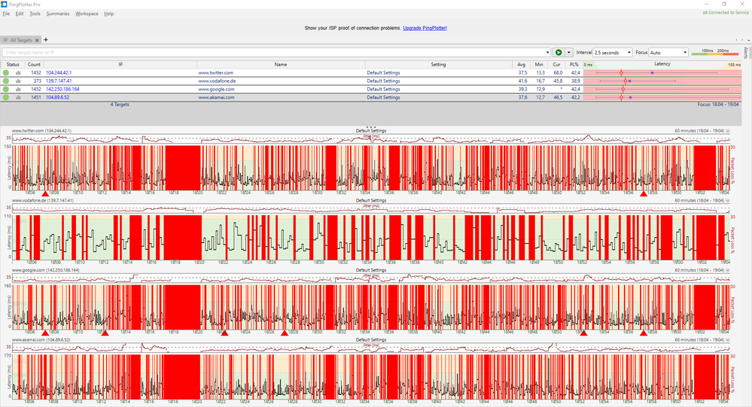Open the Workspace menu
Screen dimensions: 752x407
87,14
